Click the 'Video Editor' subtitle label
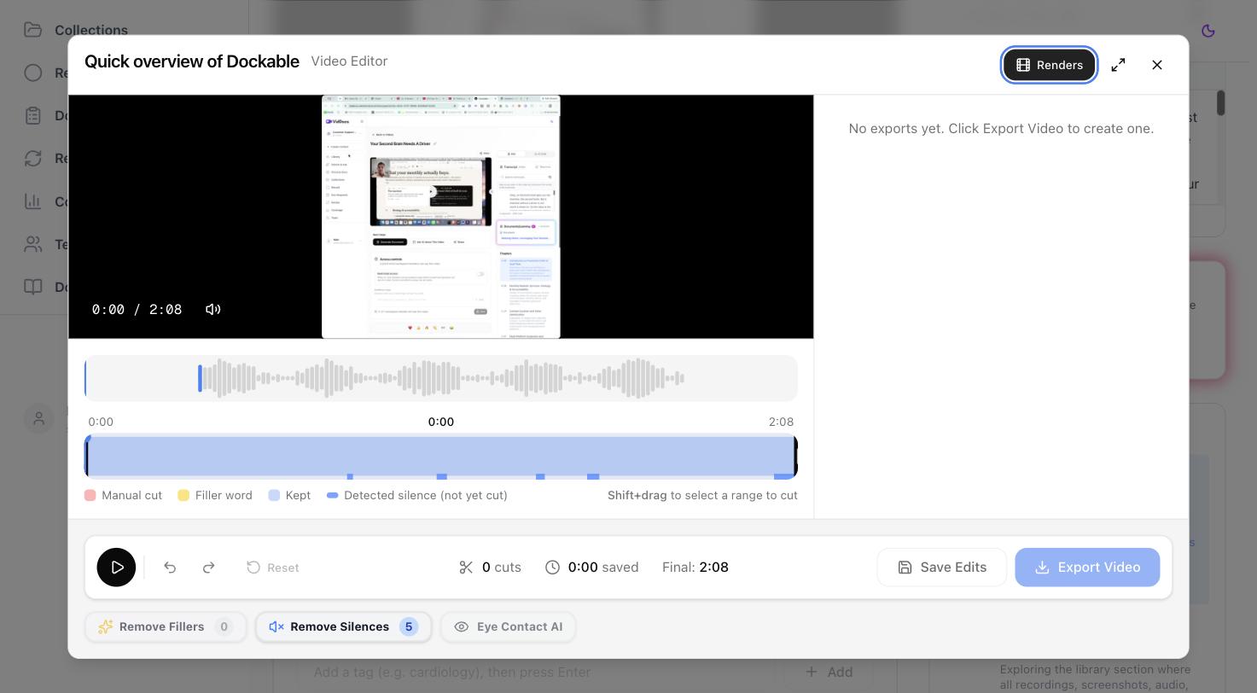 coord(349,61)
